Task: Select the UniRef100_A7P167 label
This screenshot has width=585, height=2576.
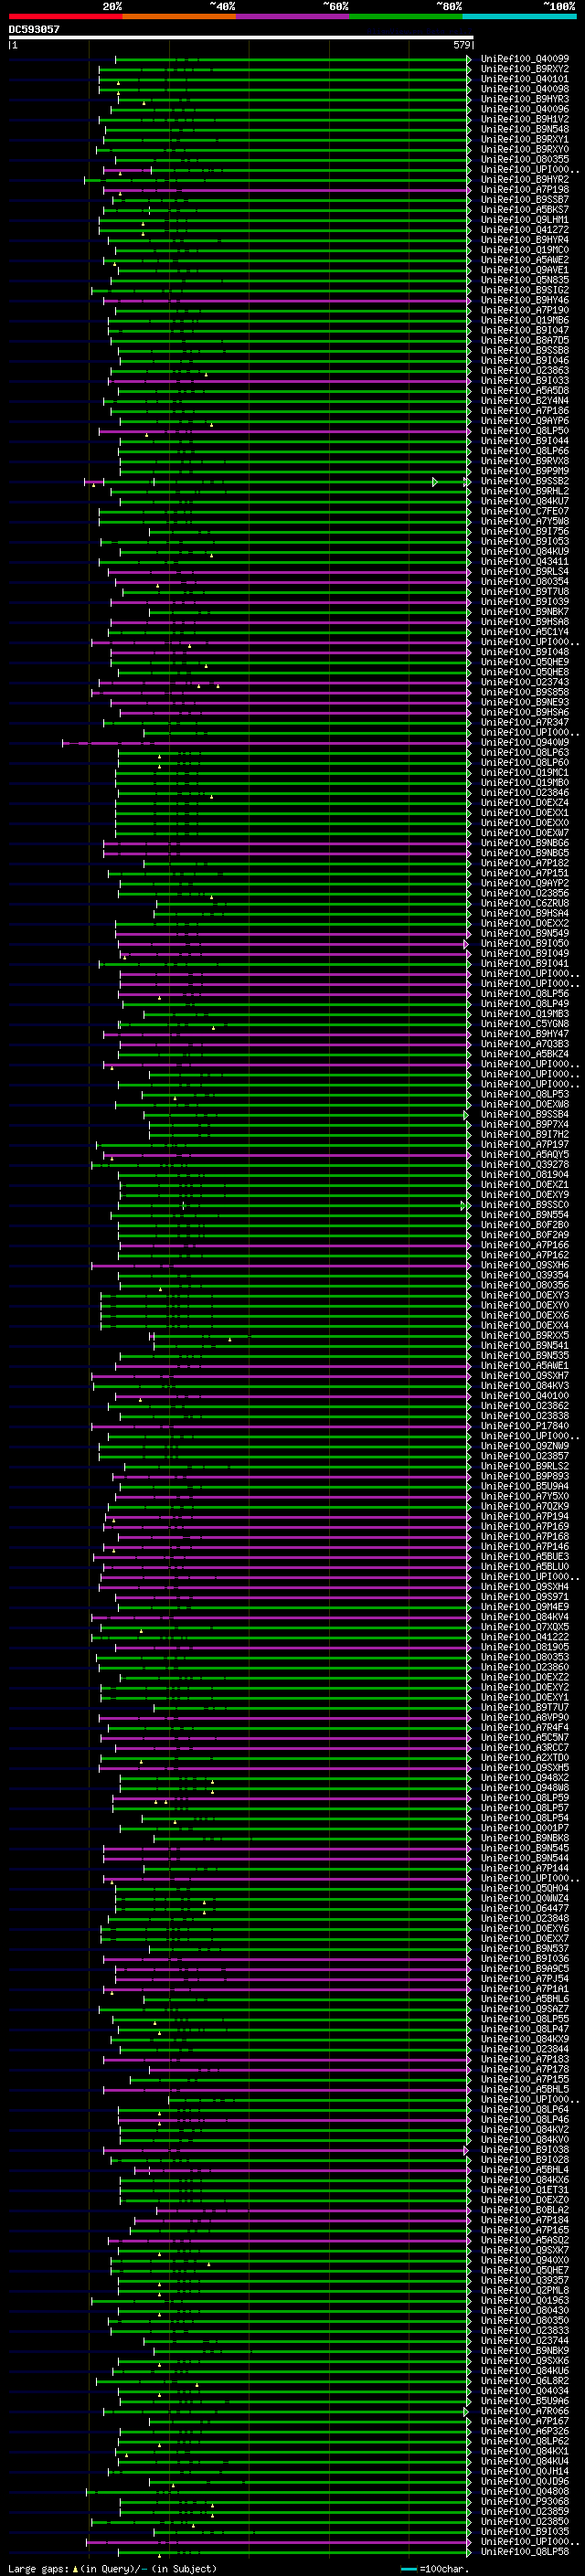Action: click(x=525, y=2421)
